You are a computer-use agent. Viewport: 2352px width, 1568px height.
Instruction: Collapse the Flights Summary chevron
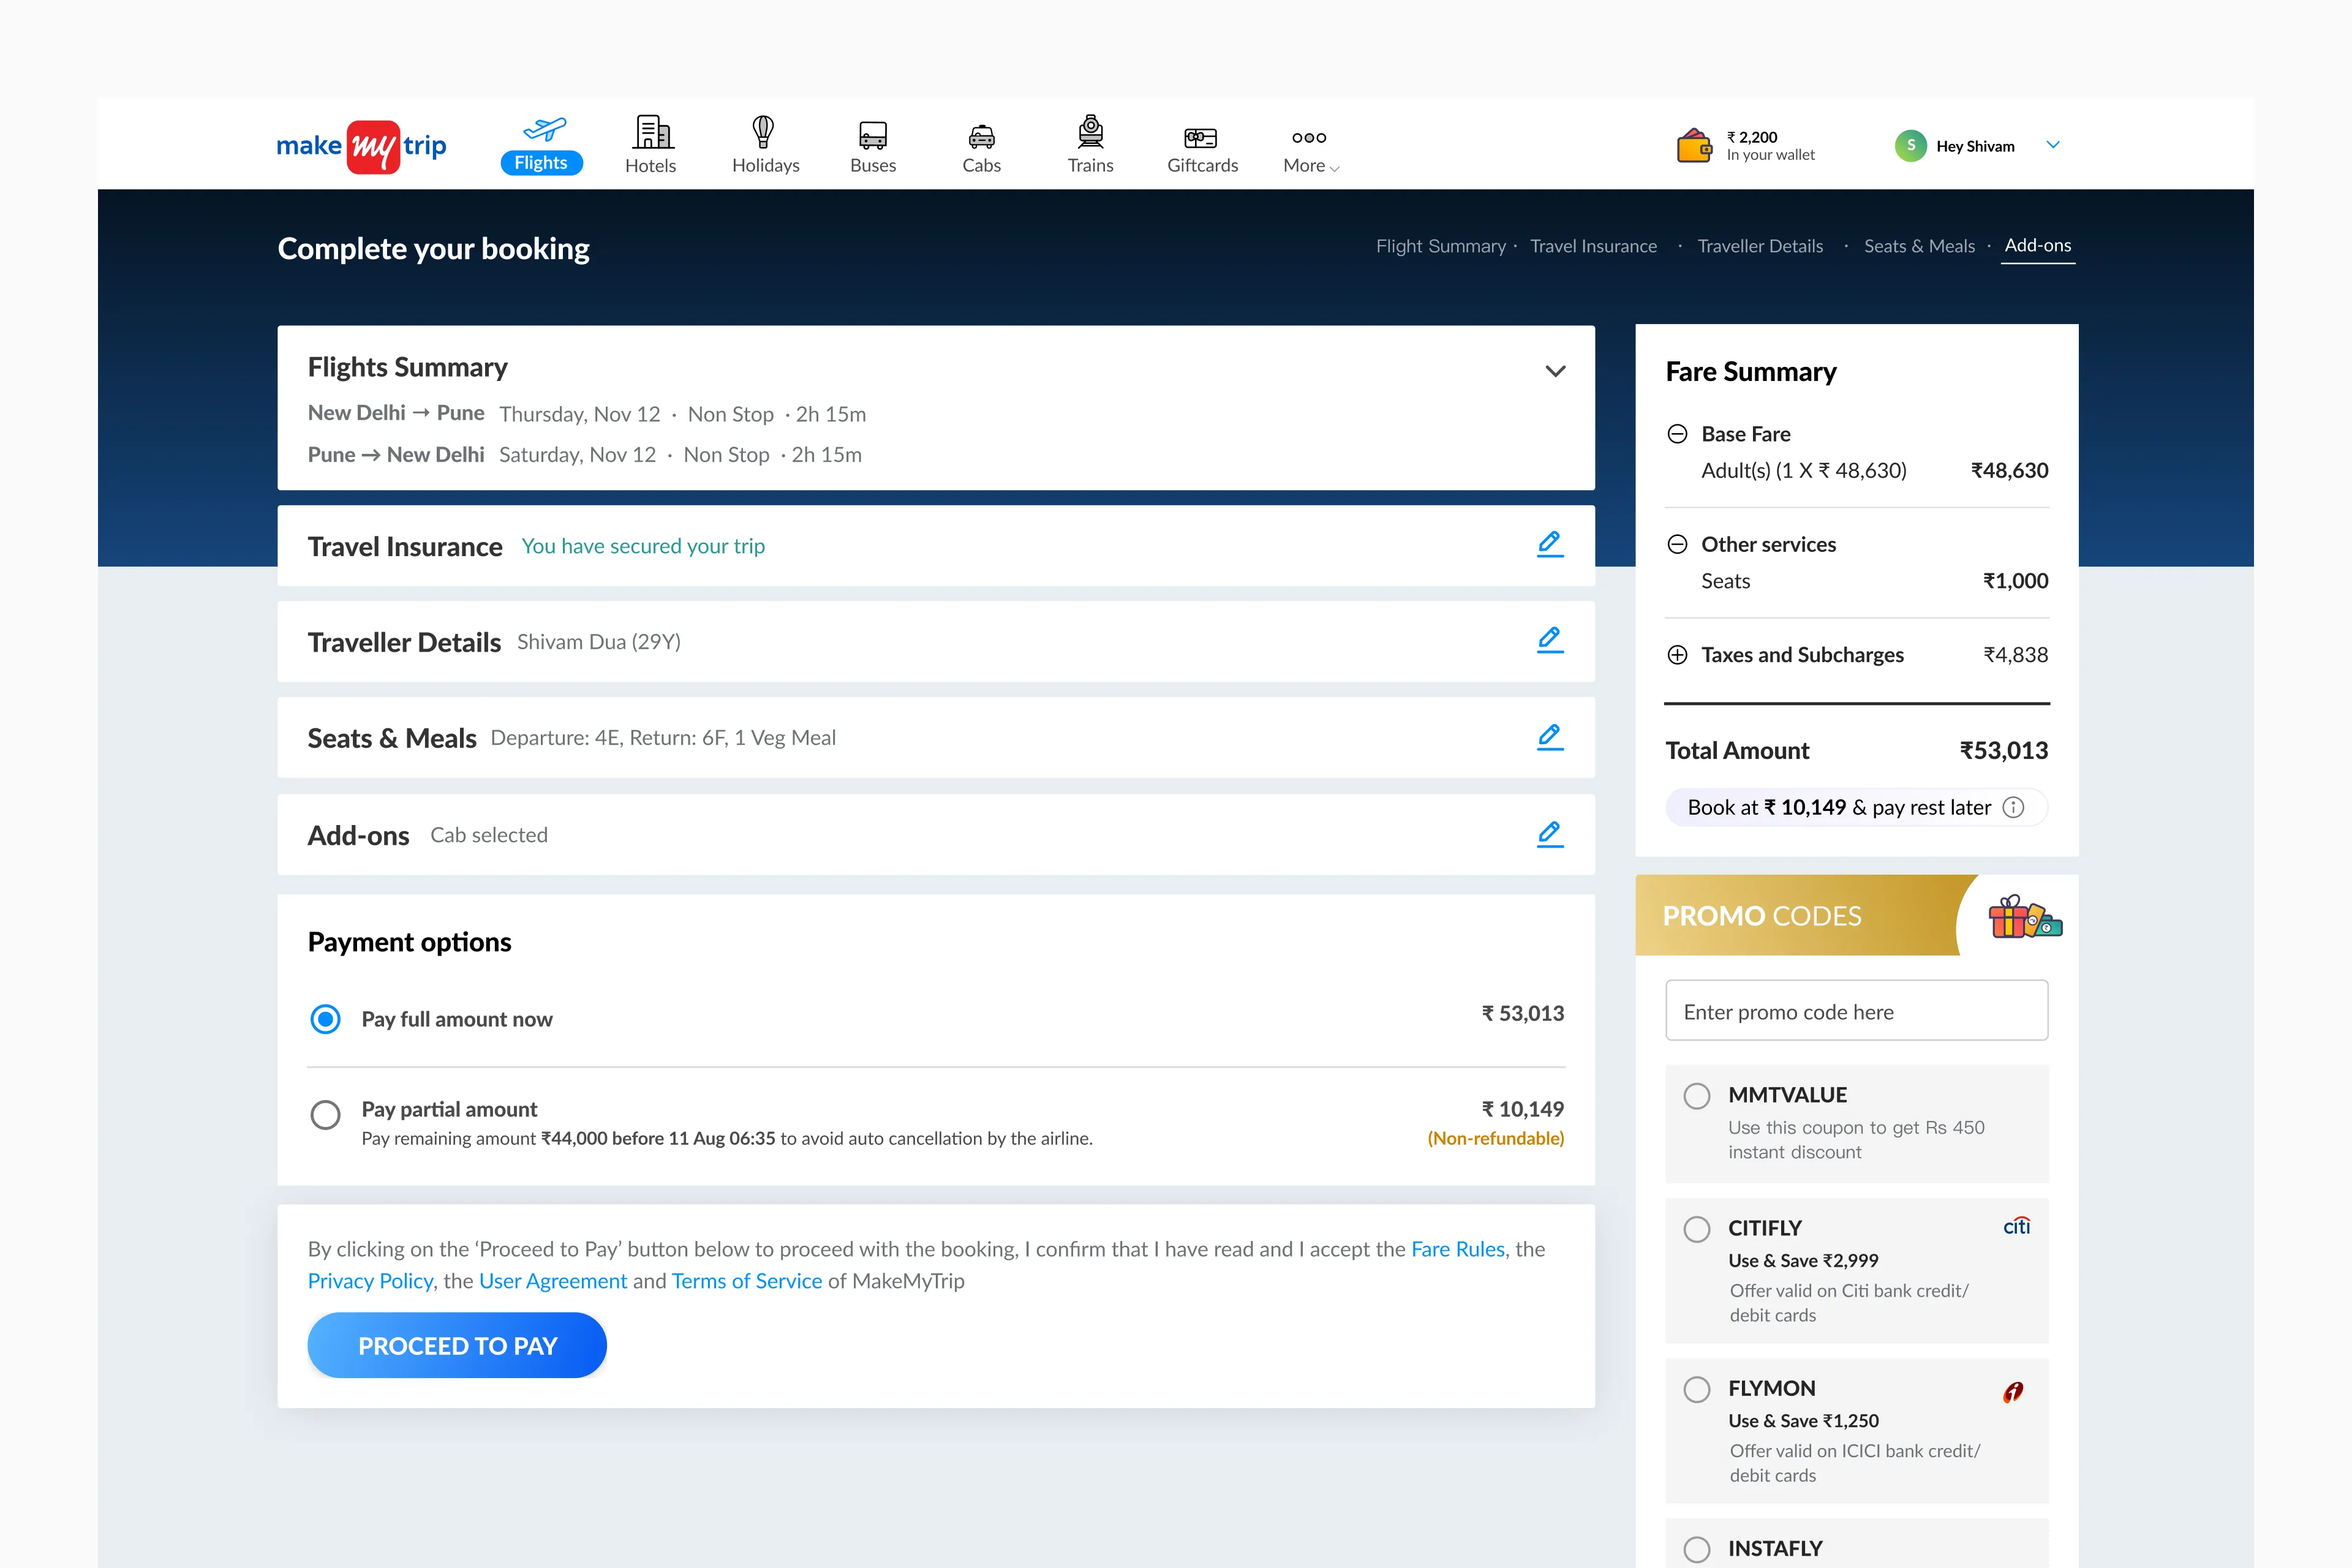pos(1555,371)
